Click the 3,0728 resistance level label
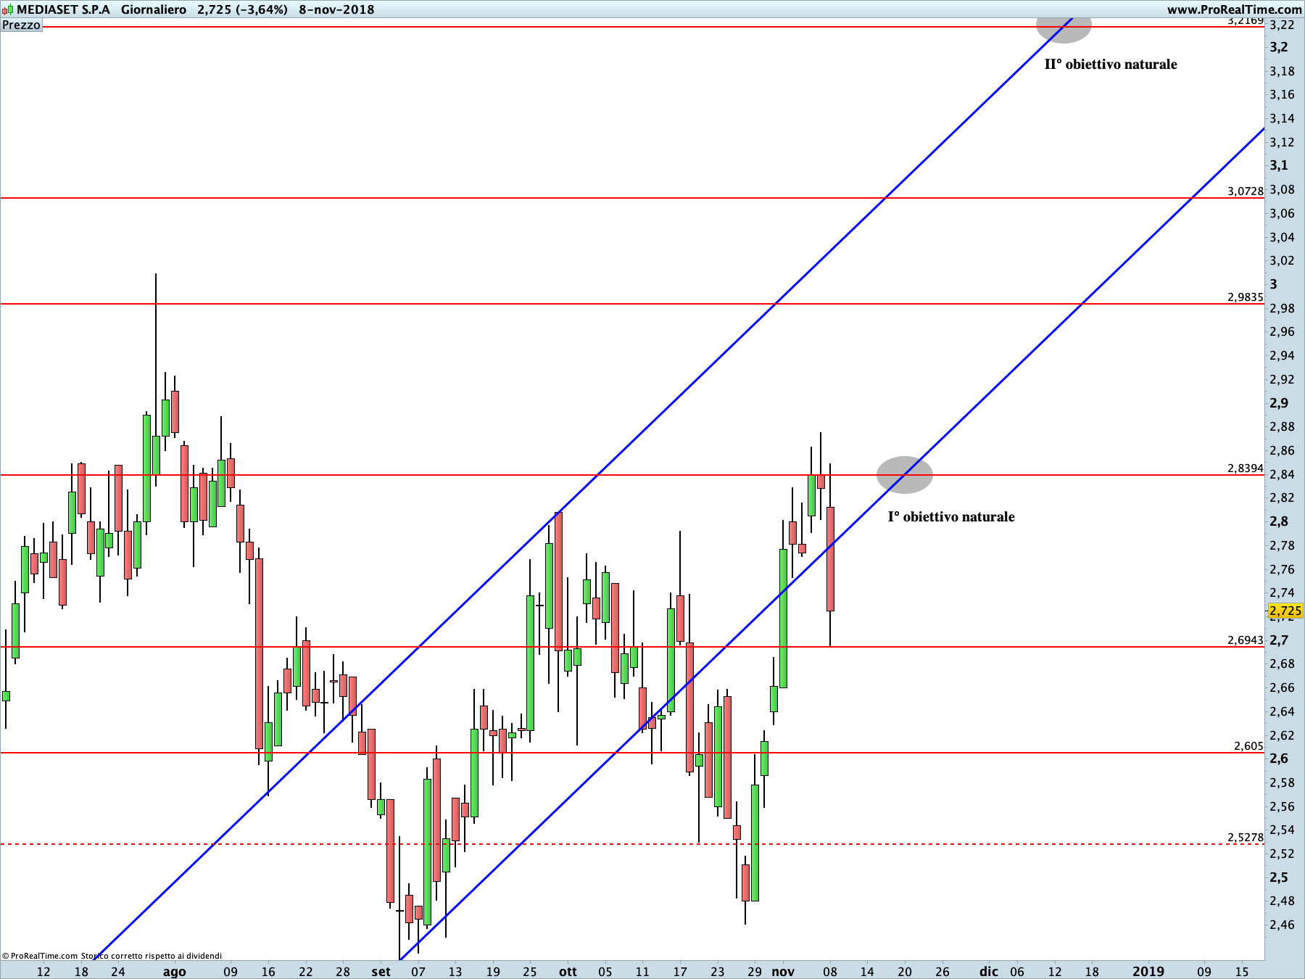This screenshot has width=1305, height=979. click(1246, 191)
